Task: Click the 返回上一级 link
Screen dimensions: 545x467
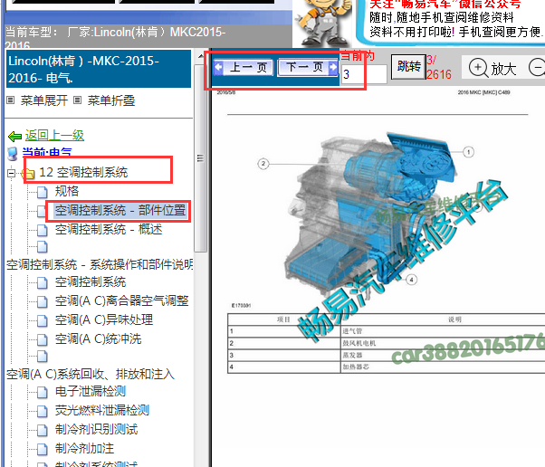Action: click(x=54, y=135)
